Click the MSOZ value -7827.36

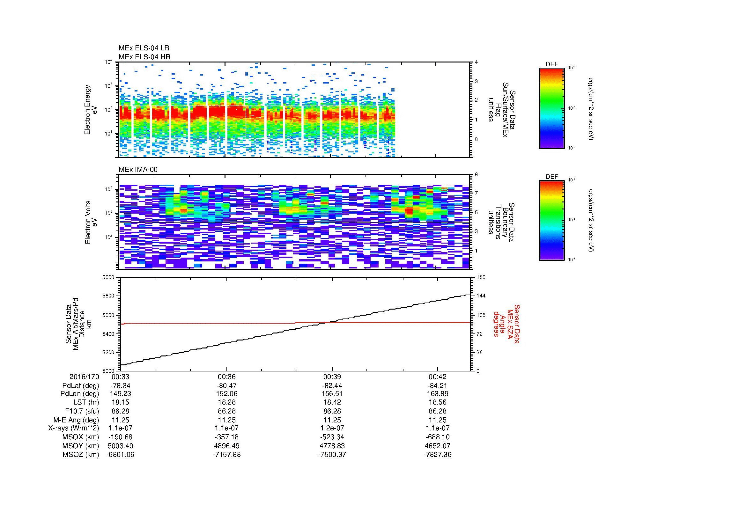(438, 455)
